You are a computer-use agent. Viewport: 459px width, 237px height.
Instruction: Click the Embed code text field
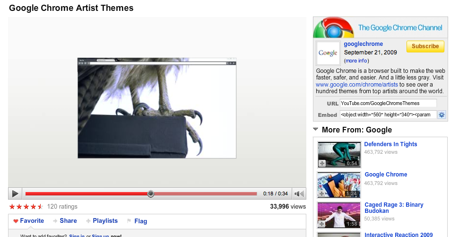pyautogui.click(x=388, y=114)
